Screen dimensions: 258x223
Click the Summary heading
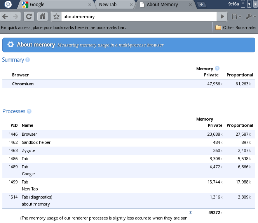click(x=13, y=60)
